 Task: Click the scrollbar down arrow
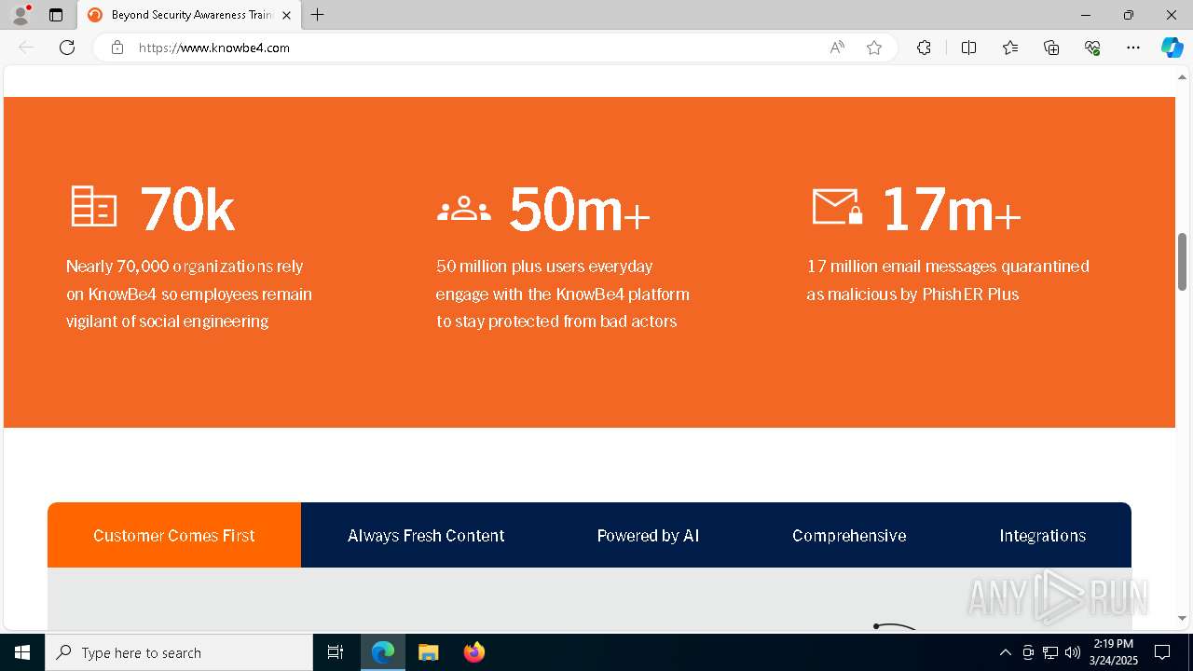tap(1182, 618)
